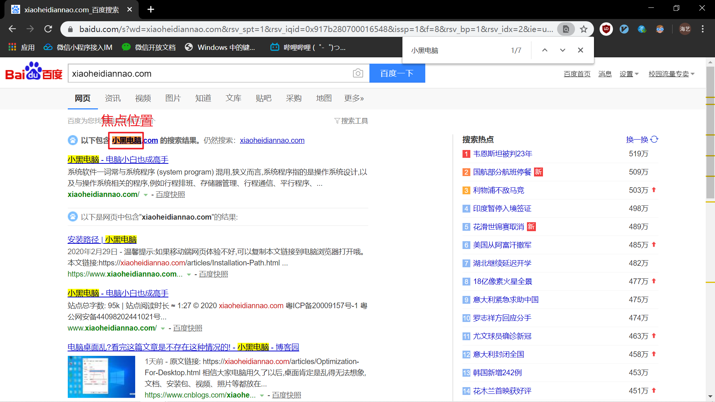The image size is (715, 402).
Task: Reload the current Baidu page
Action: (x=48, y=29)
